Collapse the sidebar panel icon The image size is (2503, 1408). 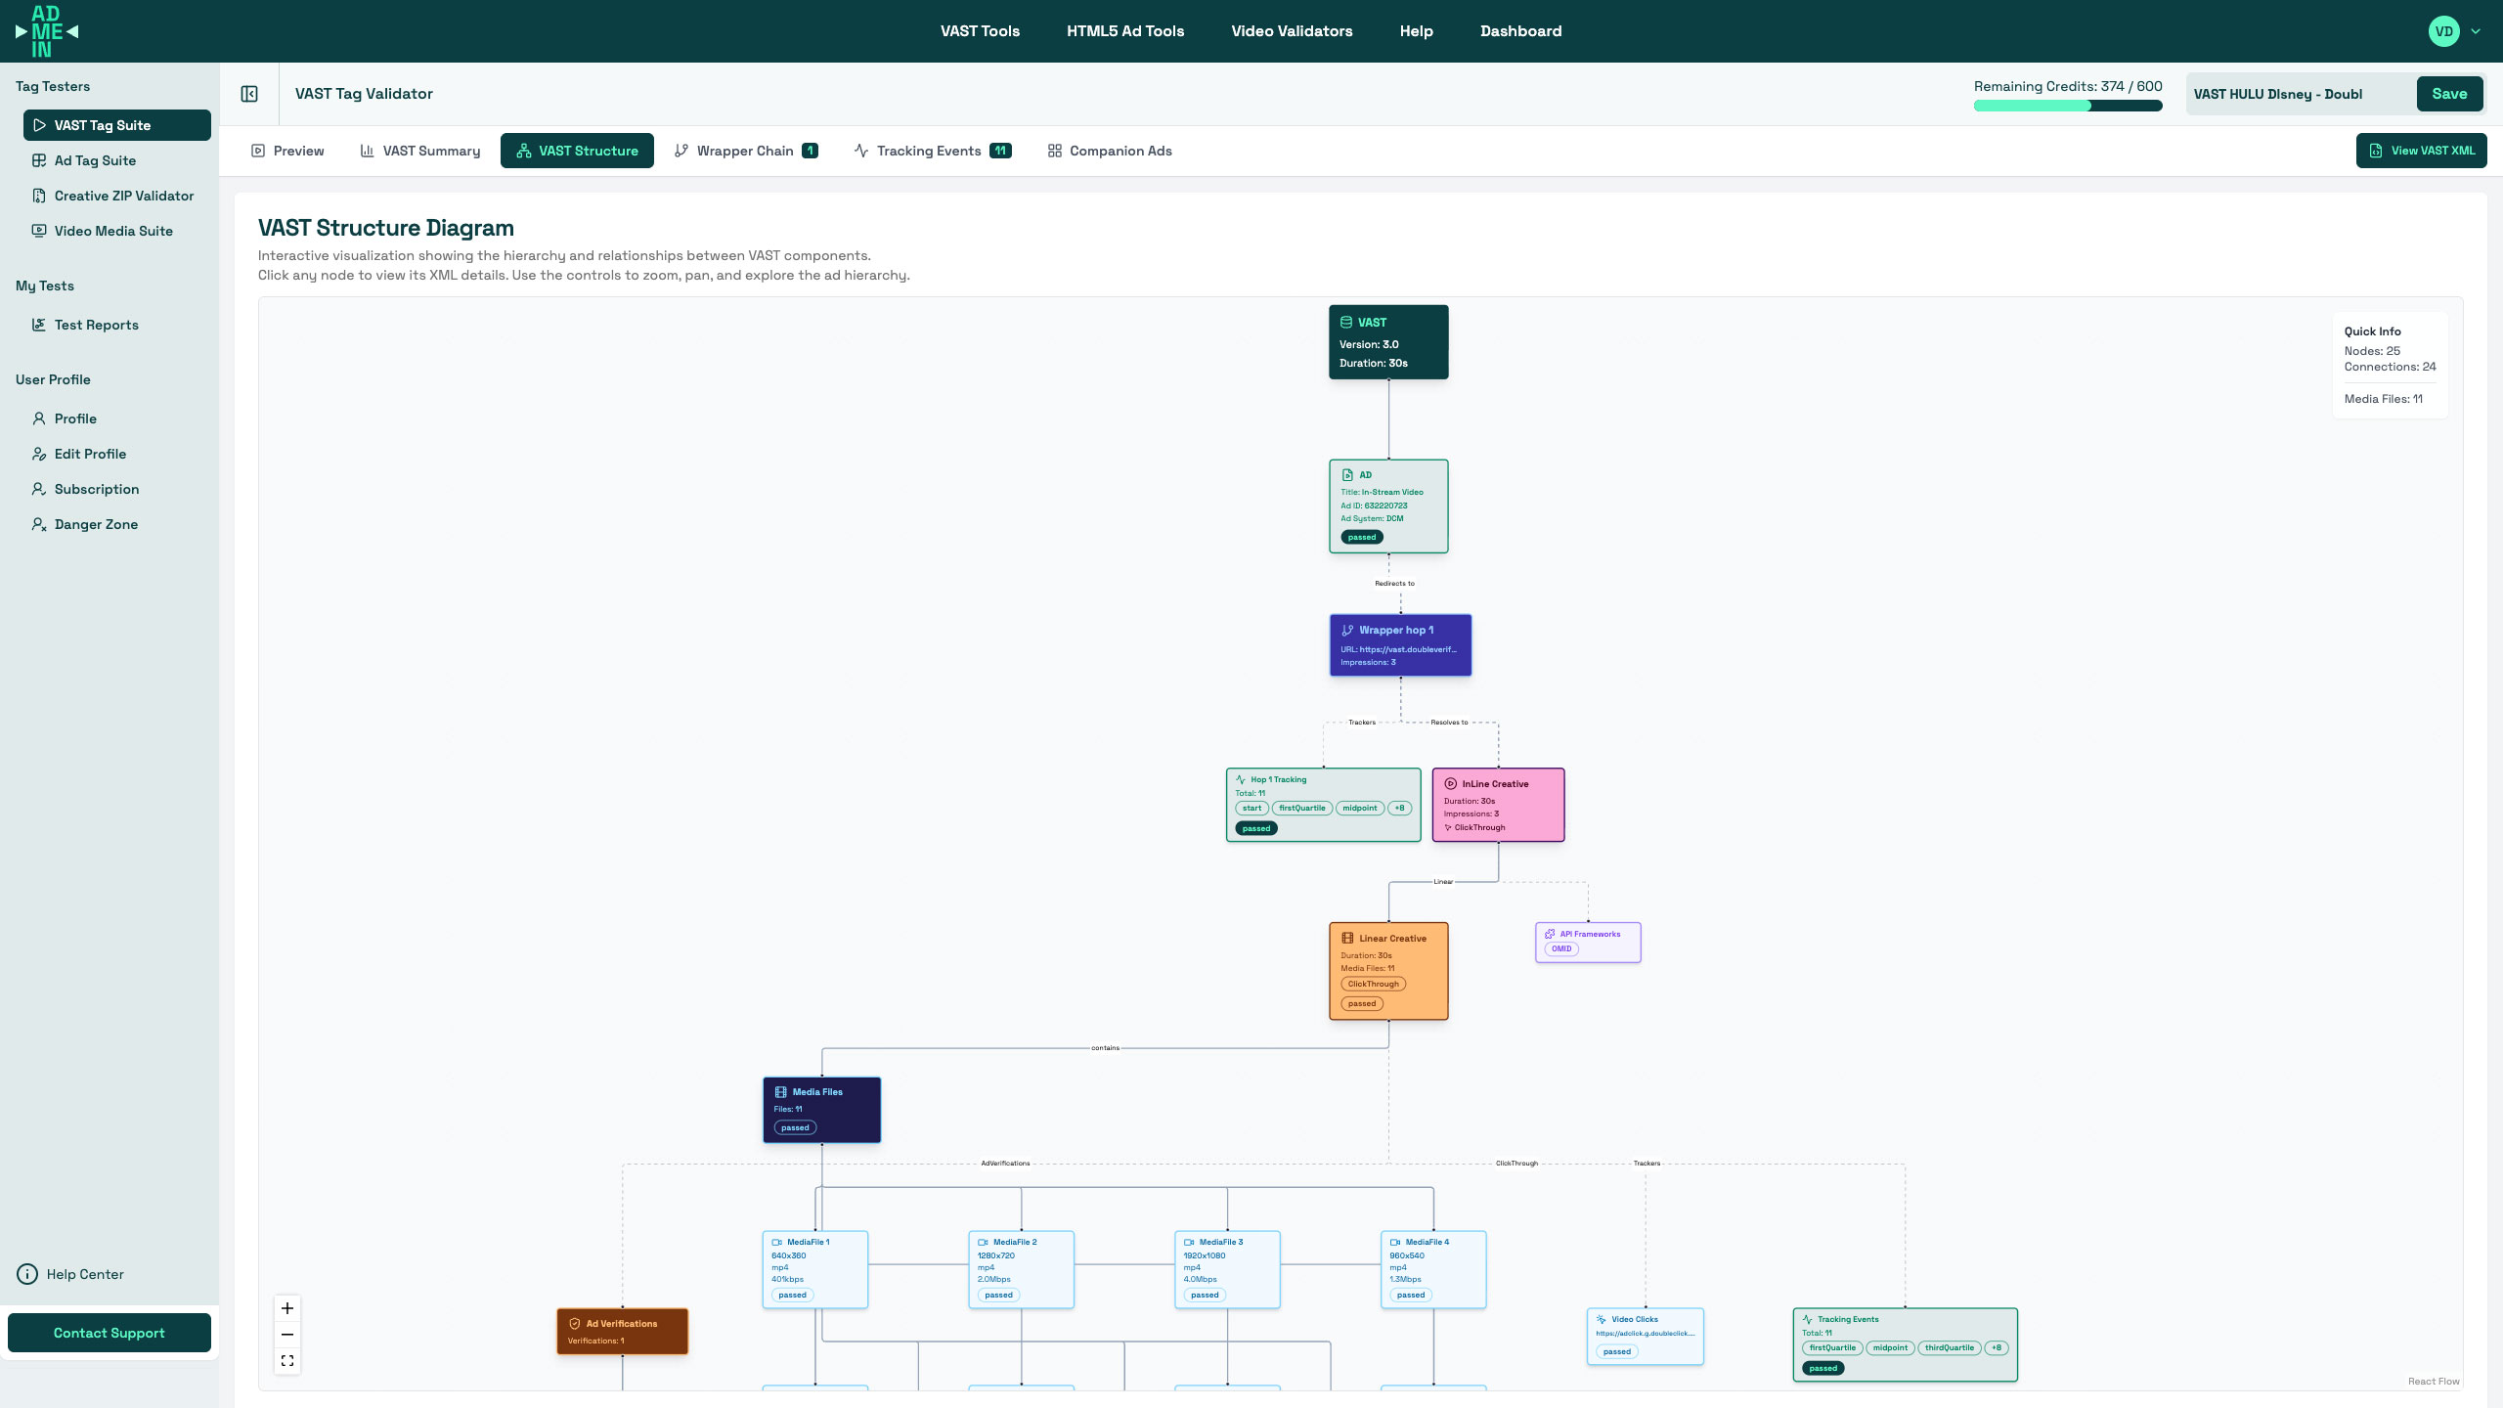(249, 94)
